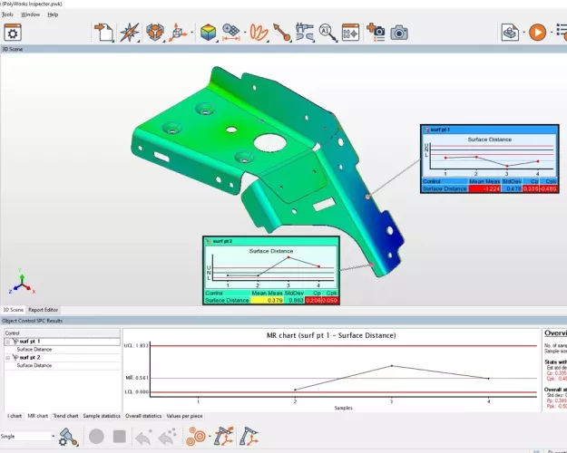
Task: Collapse the surf pt 2 tree node
Action: [8, 358]
